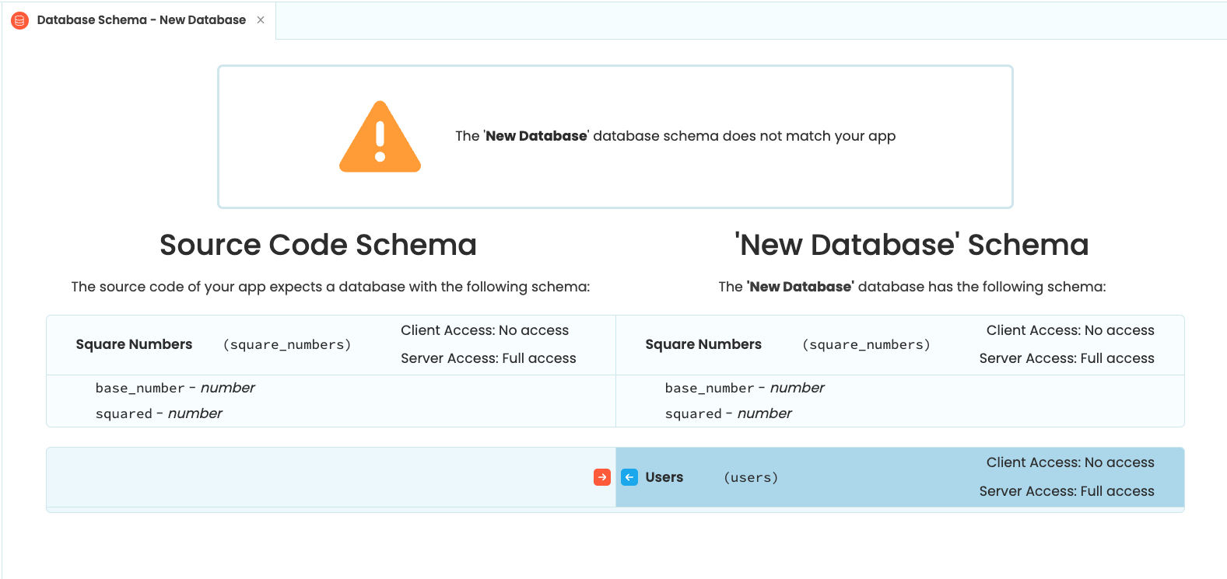Viewport: 1227px width, 579px height.
Task: Select the Database Schema - New Database tab
Action: [x=141, y=20]
